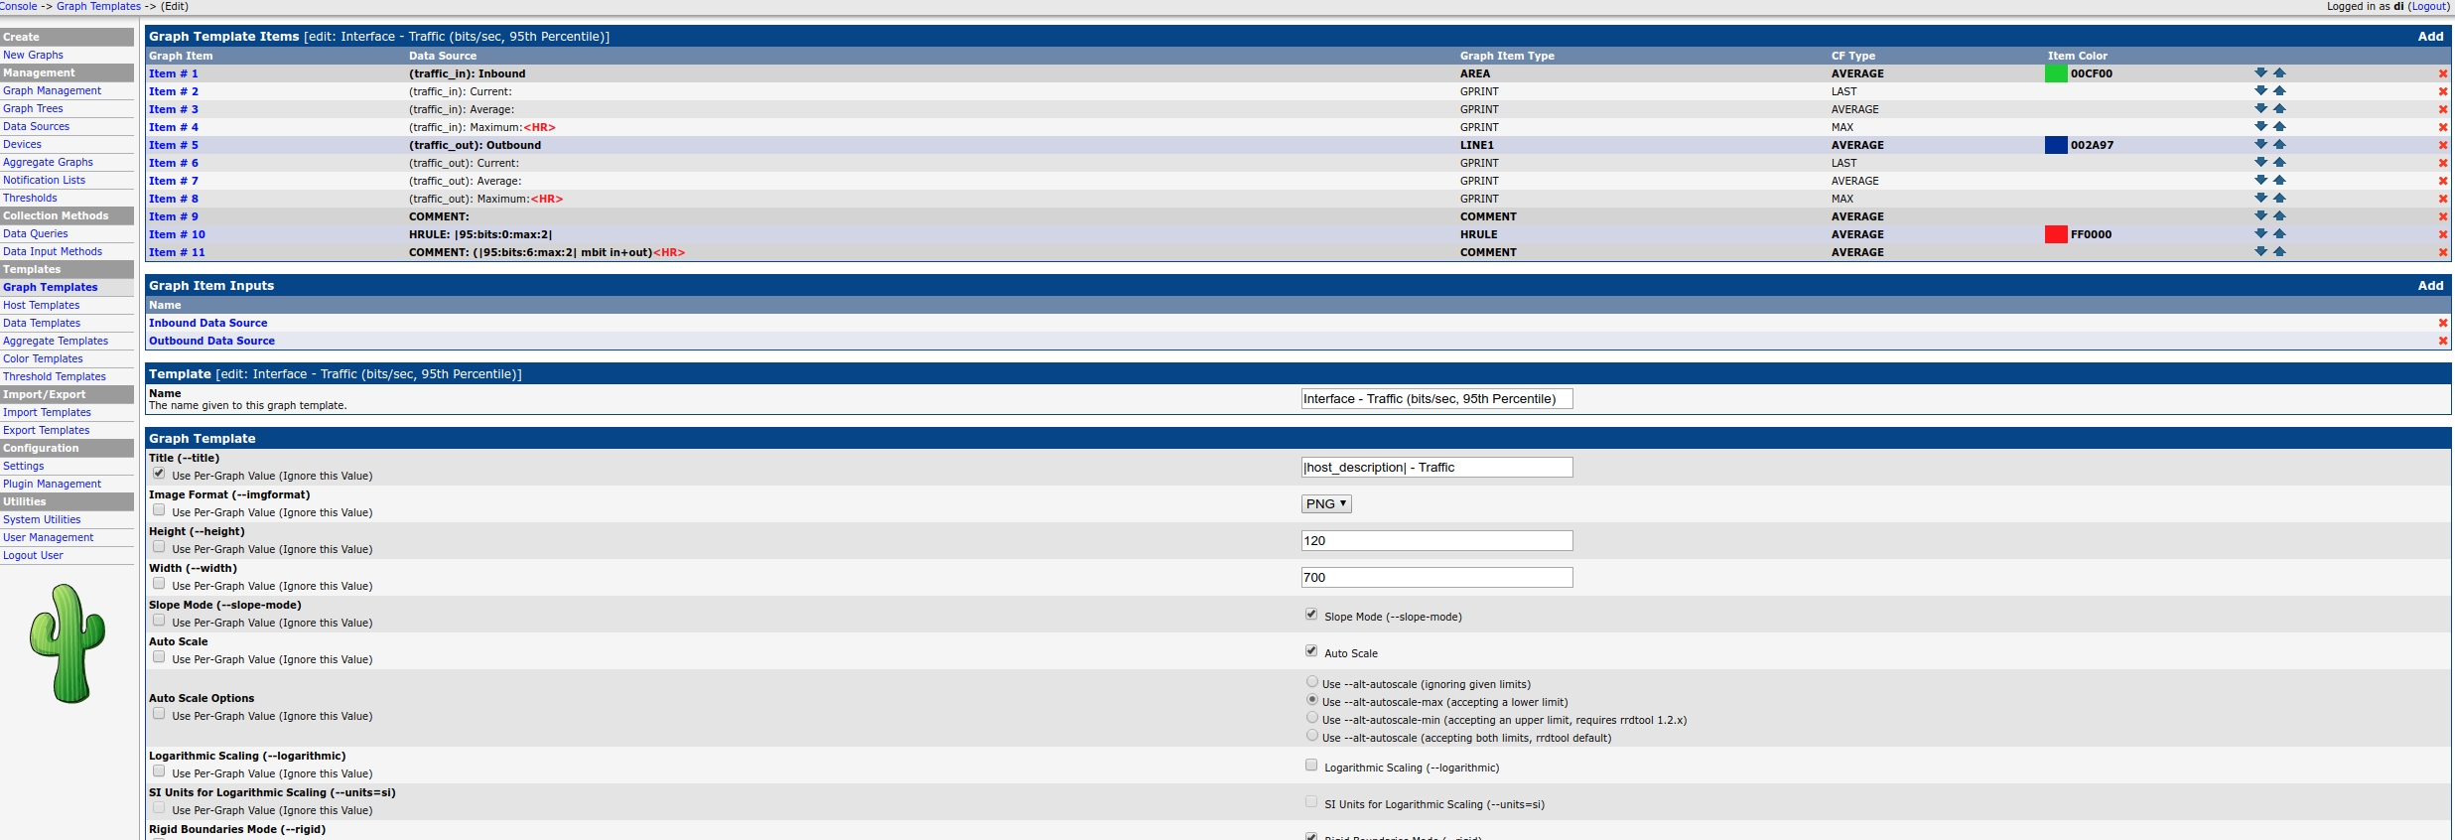This screenshot has width=2455, height=840.
Task: Uncheck Title Use Per-Graph Value checkbox
Action: tap(159, 474)
